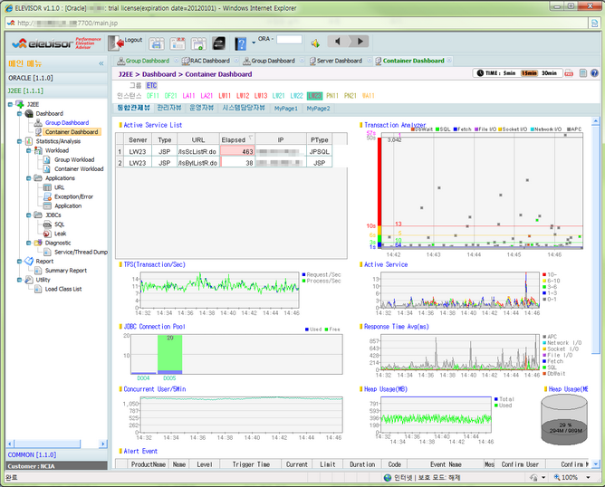Click the Report folder icon in tree
The image size is (605, 487).
[x=29, y=262]
